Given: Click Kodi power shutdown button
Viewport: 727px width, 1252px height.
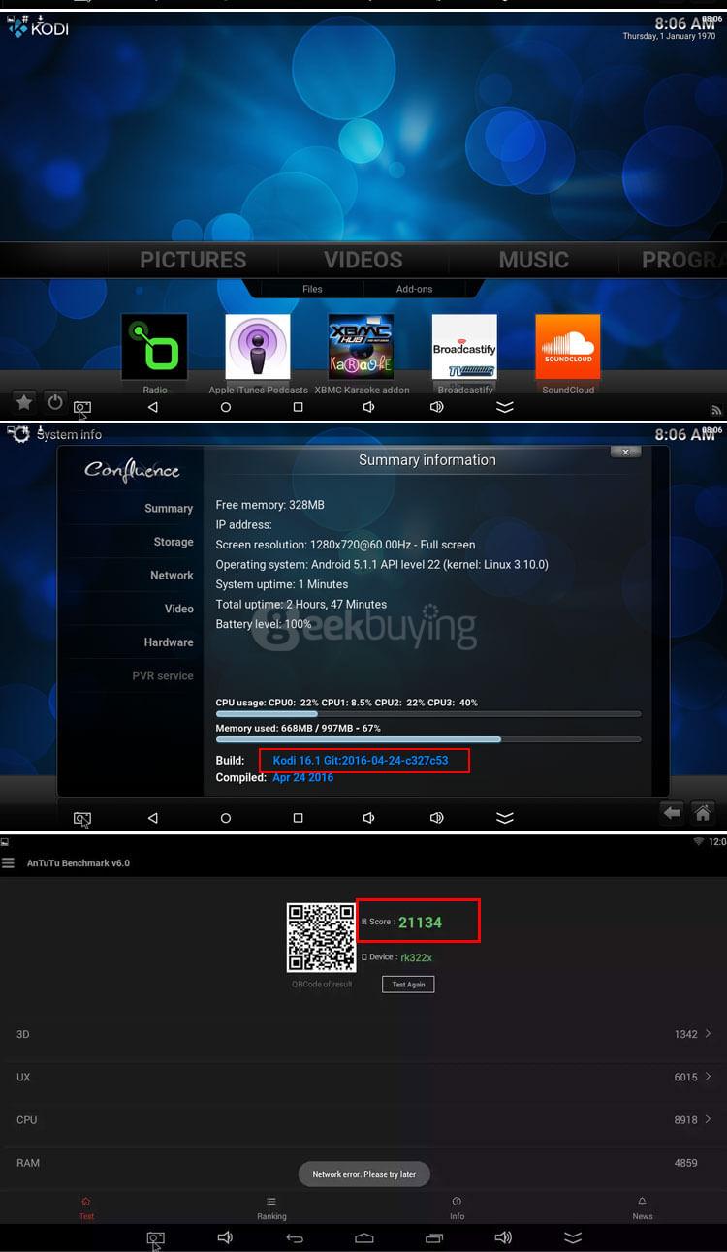Looking at the screenshot, I should coord(55,401).
